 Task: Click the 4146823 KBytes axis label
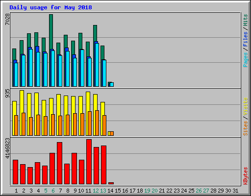[x=7, y=148]
